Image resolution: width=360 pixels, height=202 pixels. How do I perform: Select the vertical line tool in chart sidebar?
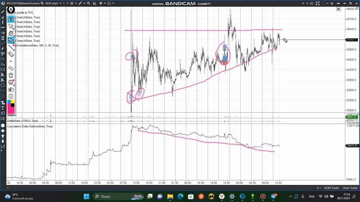coord(3,22)
